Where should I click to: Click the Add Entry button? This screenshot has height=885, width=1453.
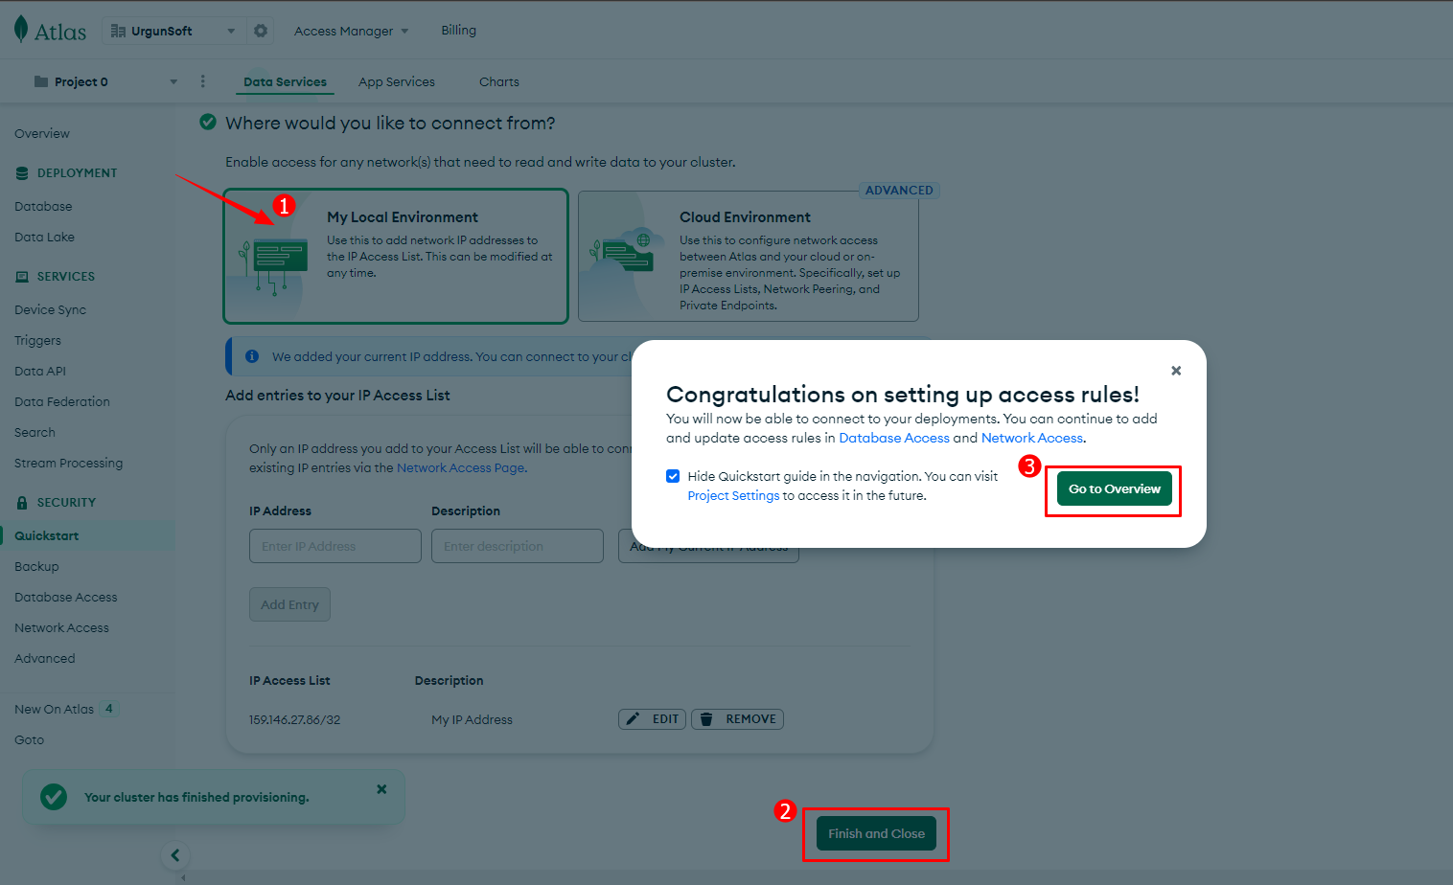[x=289, y=604]
